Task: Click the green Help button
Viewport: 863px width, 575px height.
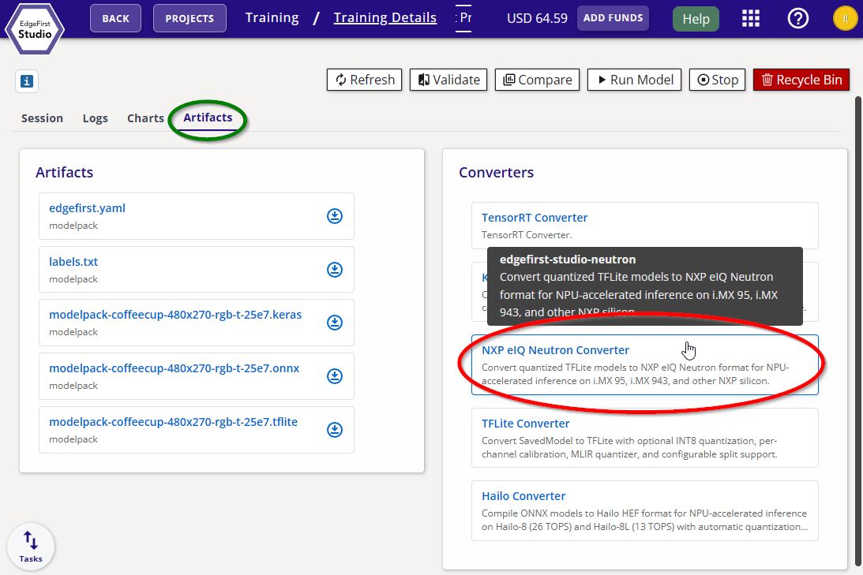Action: pos(696,19)
